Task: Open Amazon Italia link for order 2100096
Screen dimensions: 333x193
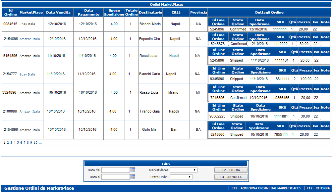Action: pyautogui.click(x=30, y=111)
